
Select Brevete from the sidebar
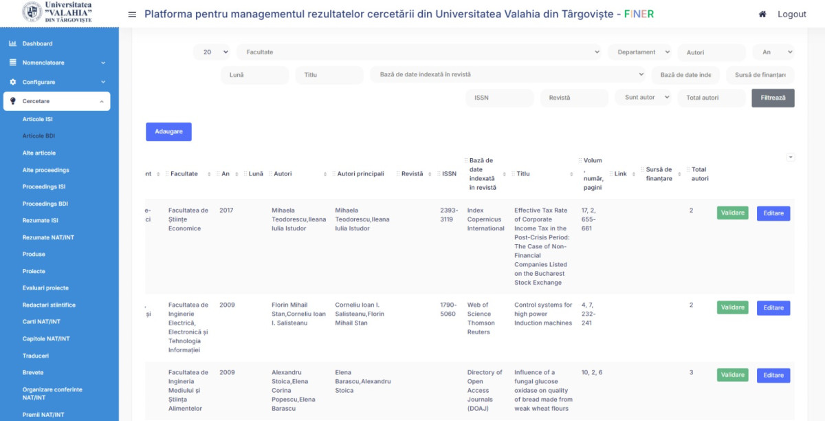click(x=33, y=373)
